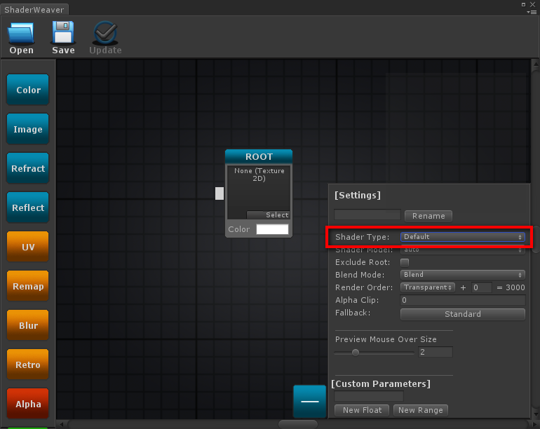
Task: Click the Preview Mouse Over Size number field
Action: click(x=435, y=352)
